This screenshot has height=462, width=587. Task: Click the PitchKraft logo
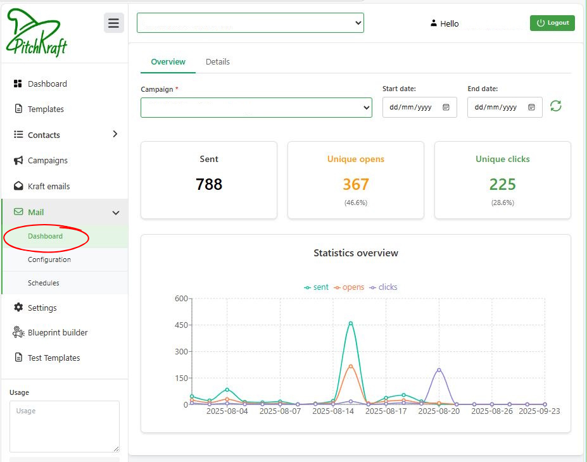37,33
